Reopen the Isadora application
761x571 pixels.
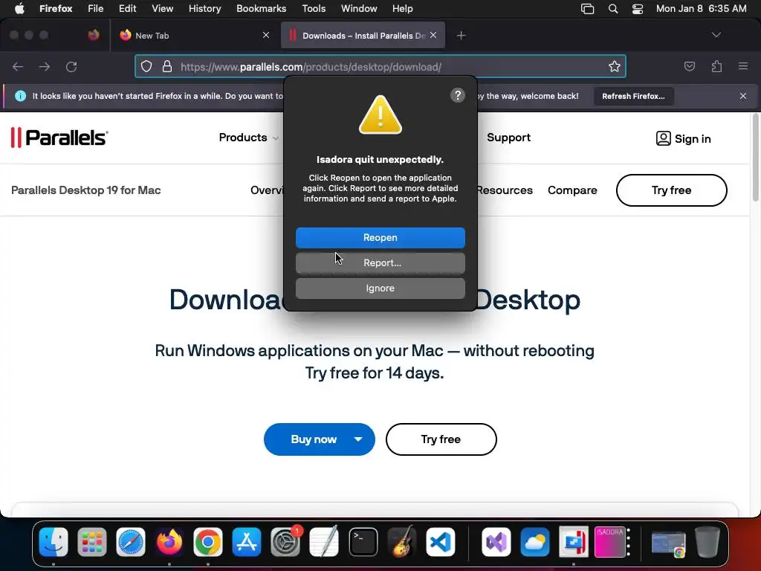pos(380,237)
